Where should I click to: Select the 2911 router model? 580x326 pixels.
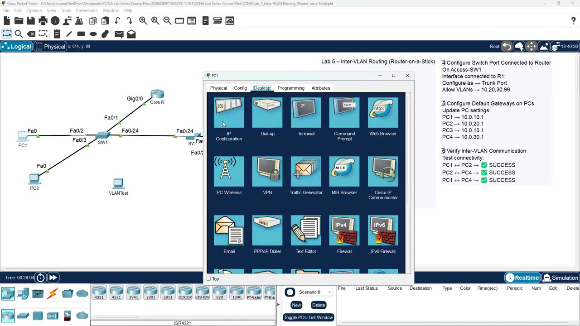click(168, 292)
